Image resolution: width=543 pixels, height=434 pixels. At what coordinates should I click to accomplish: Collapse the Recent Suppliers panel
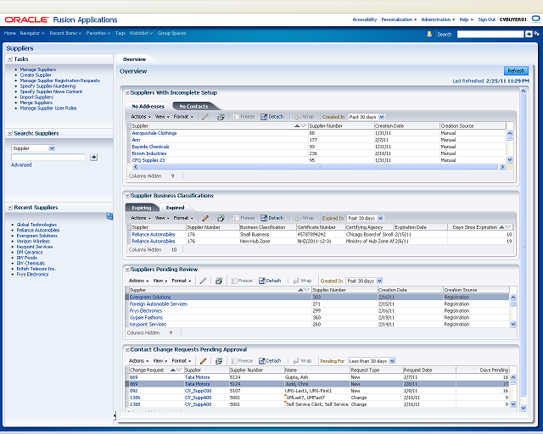tap(10, 208)
